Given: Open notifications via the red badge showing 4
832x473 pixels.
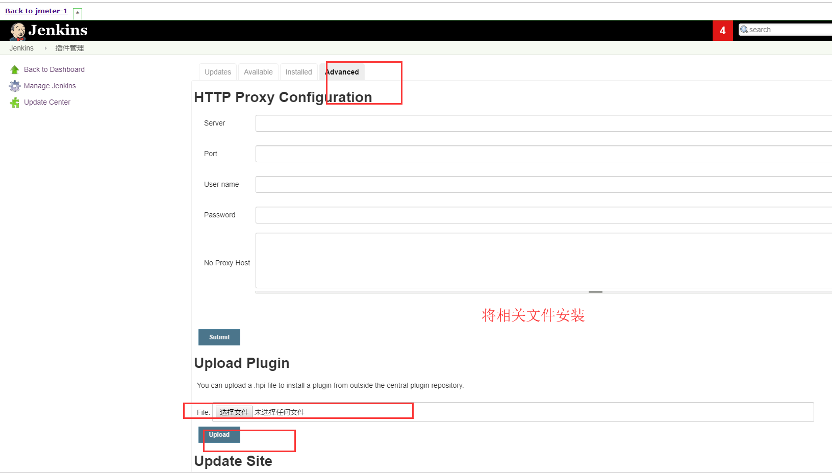Looking at the screenshot, I should [x=722, y=30].
